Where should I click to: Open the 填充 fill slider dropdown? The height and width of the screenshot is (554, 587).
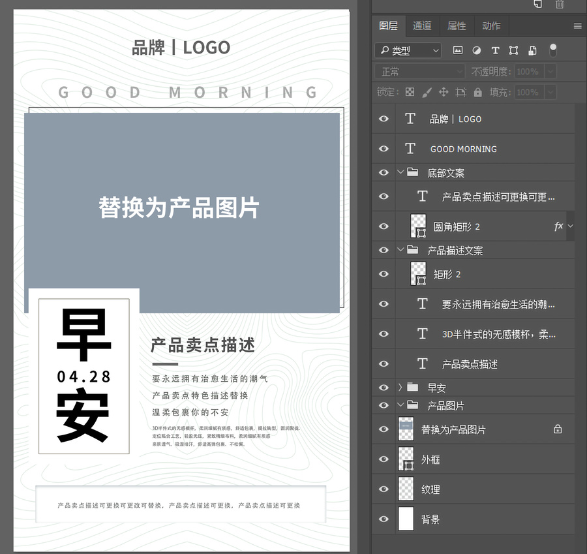pyautogui.click(x=550, y=92)
